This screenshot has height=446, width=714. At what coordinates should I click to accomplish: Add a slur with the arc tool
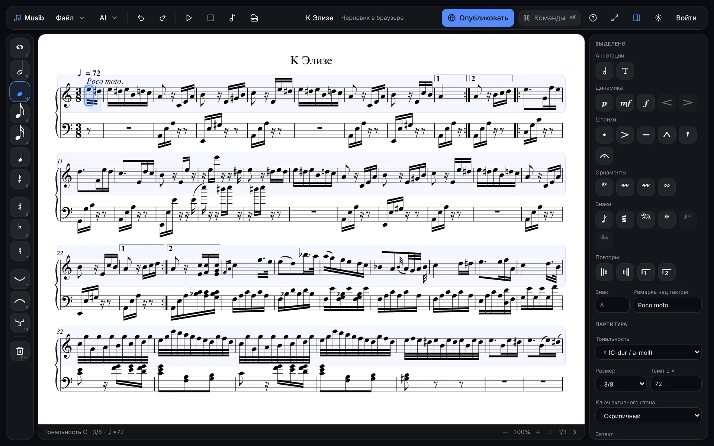pos(20,301)
